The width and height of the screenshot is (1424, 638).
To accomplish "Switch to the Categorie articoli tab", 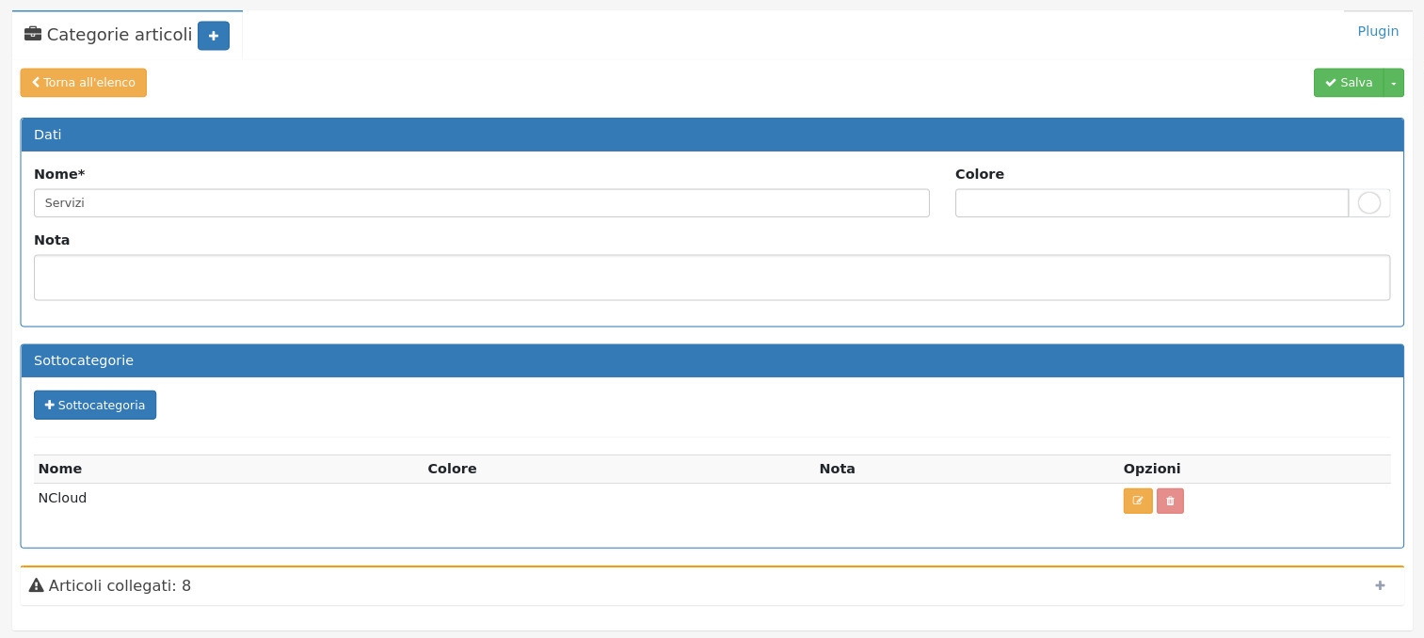I will [119, 35].
